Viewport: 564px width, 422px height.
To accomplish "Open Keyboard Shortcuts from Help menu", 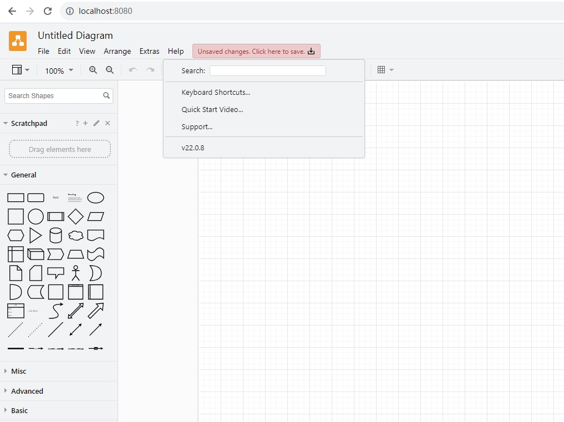I will [216, 93].
